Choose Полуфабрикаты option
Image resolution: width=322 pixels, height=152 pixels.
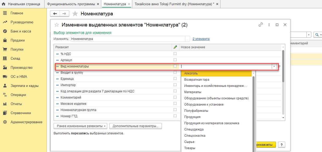tap(216, 111)
